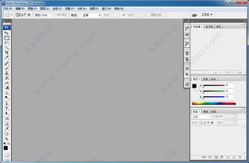The width and height of the screenshot is (249, 163).
Task: Click the layer styles fx button
Action: point(210,157)
